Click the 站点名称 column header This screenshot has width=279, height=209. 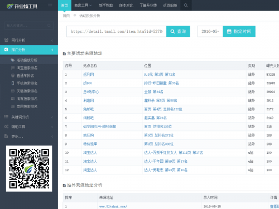point(90,66)
